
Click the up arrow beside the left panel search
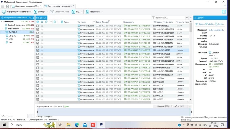tap(29, 116)
